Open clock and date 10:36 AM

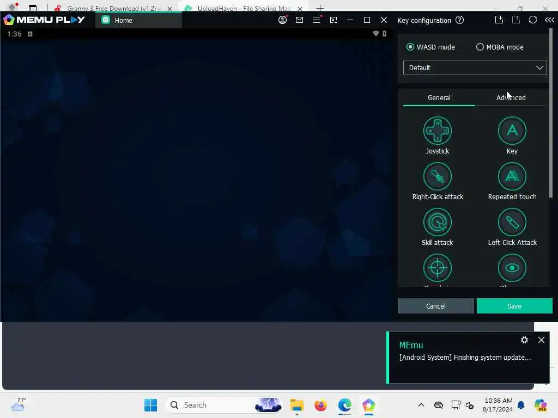coord(498,405)
